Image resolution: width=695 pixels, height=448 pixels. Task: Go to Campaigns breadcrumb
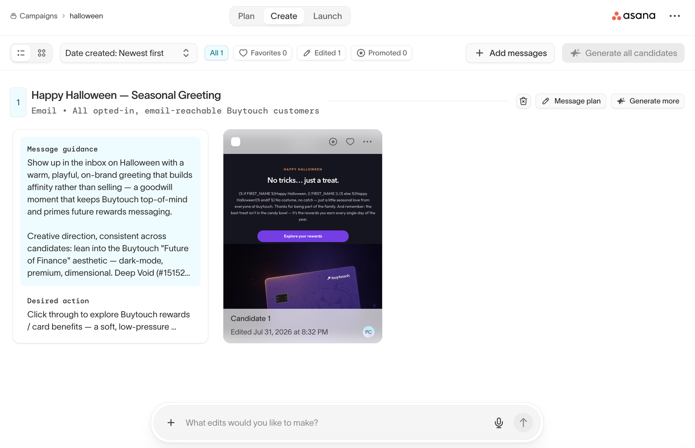click(x=34, y=16)
